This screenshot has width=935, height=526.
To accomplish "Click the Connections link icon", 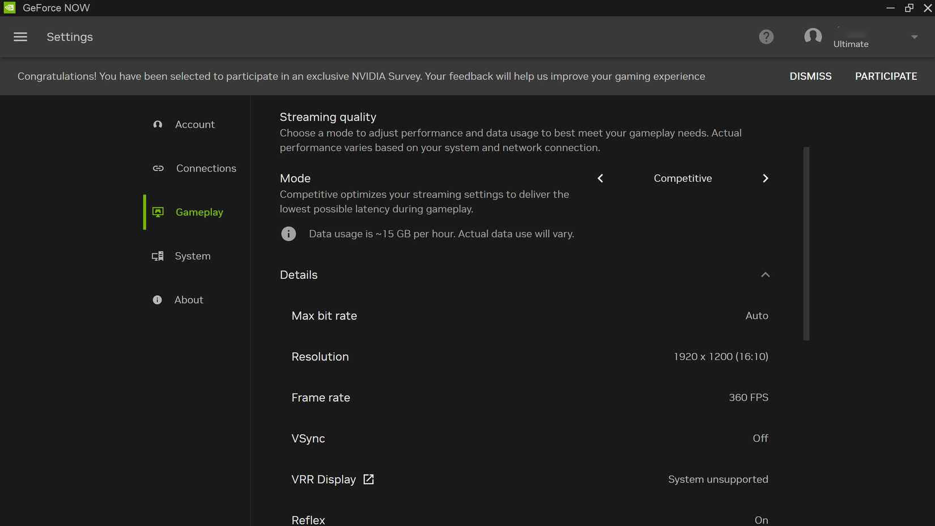I will pos(158,168).
